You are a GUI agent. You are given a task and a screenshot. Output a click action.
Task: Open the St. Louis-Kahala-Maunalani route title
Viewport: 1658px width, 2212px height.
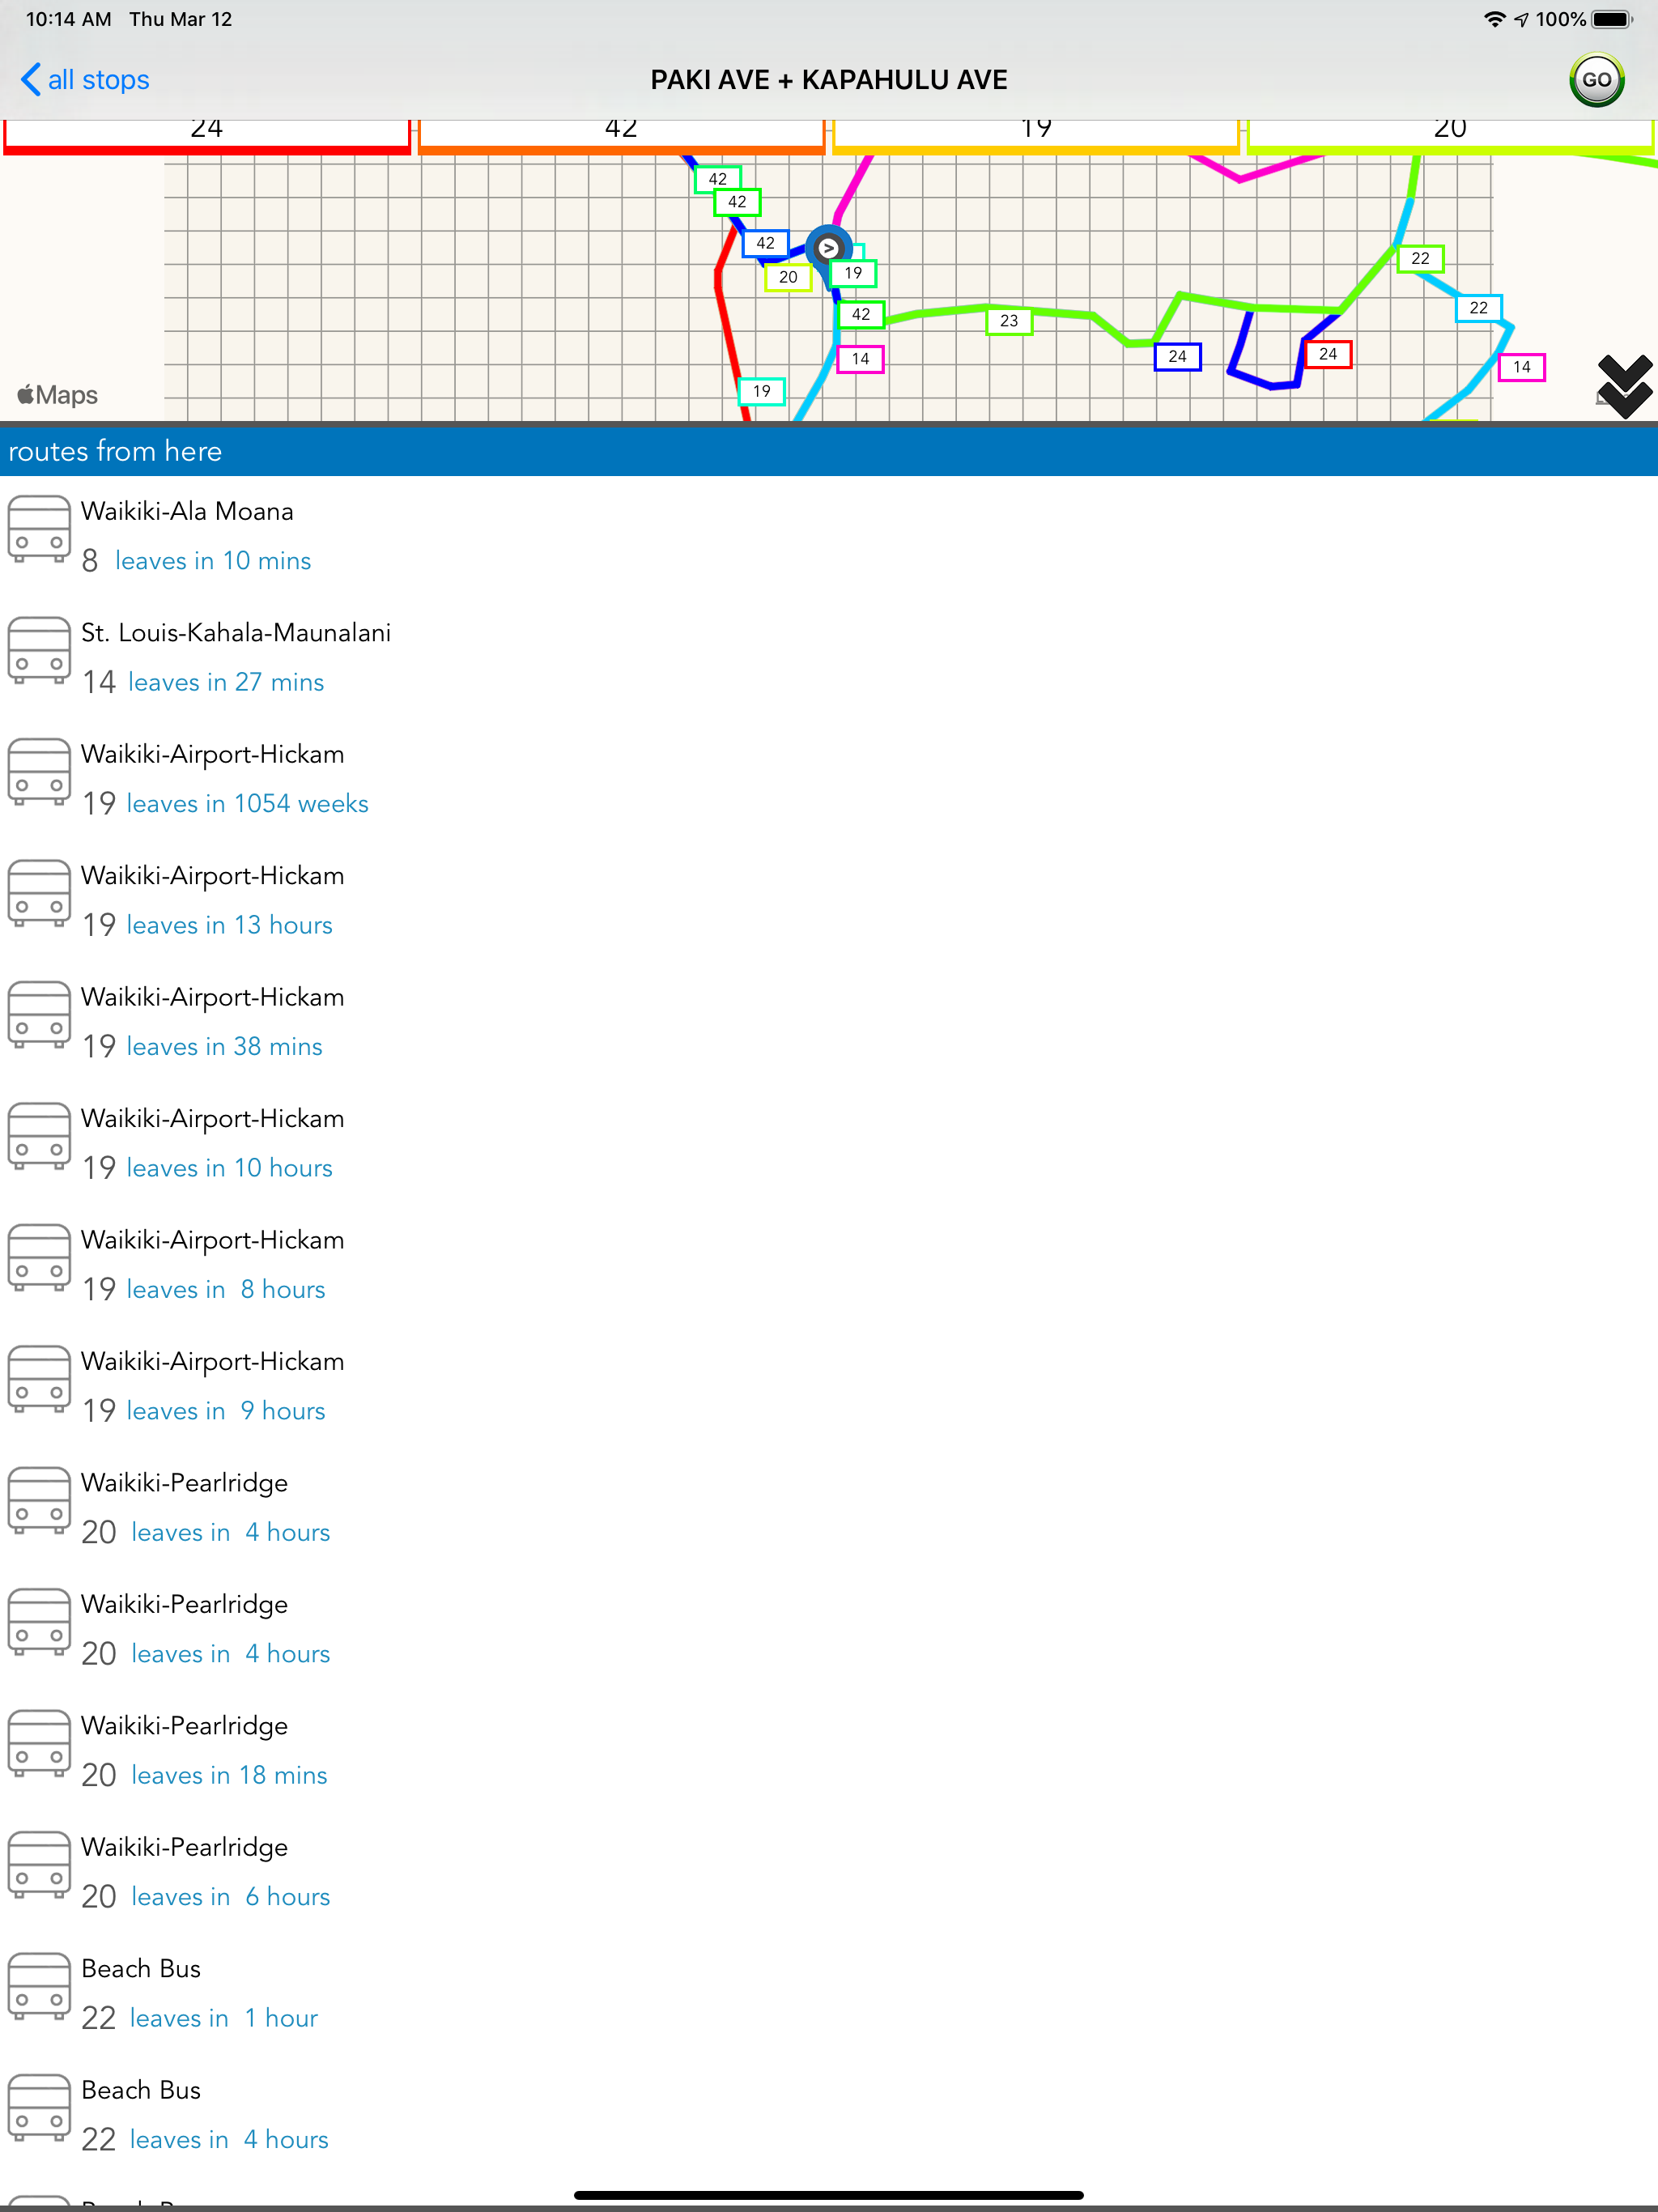point(236,633)
